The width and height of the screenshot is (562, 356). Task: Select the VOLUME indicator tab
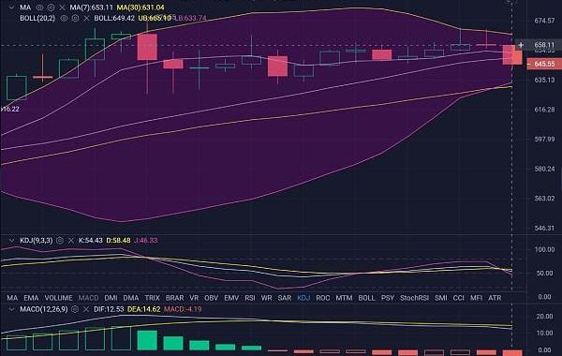coord(58,298)
